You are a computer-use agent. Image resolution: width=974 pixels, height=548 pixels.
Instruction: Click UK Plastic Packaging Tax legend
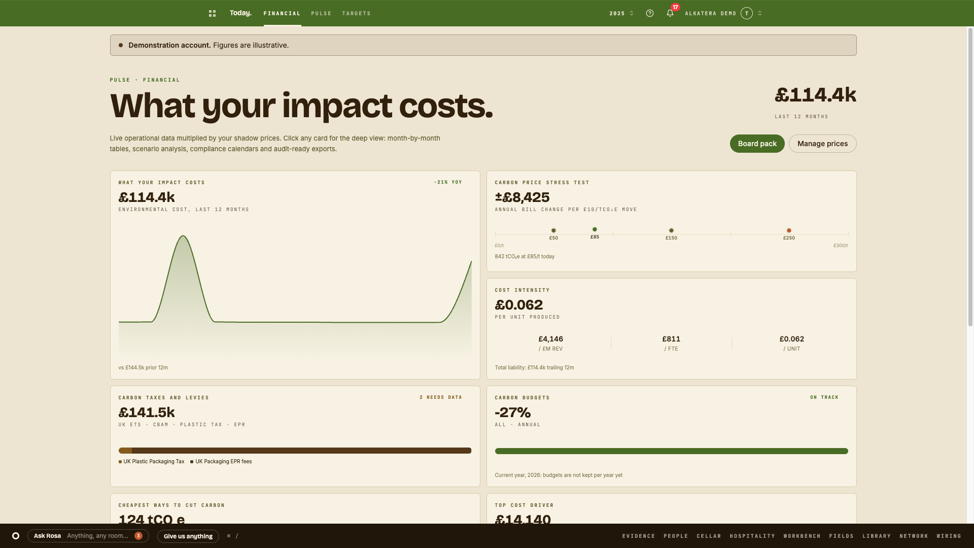click(152, 462)
